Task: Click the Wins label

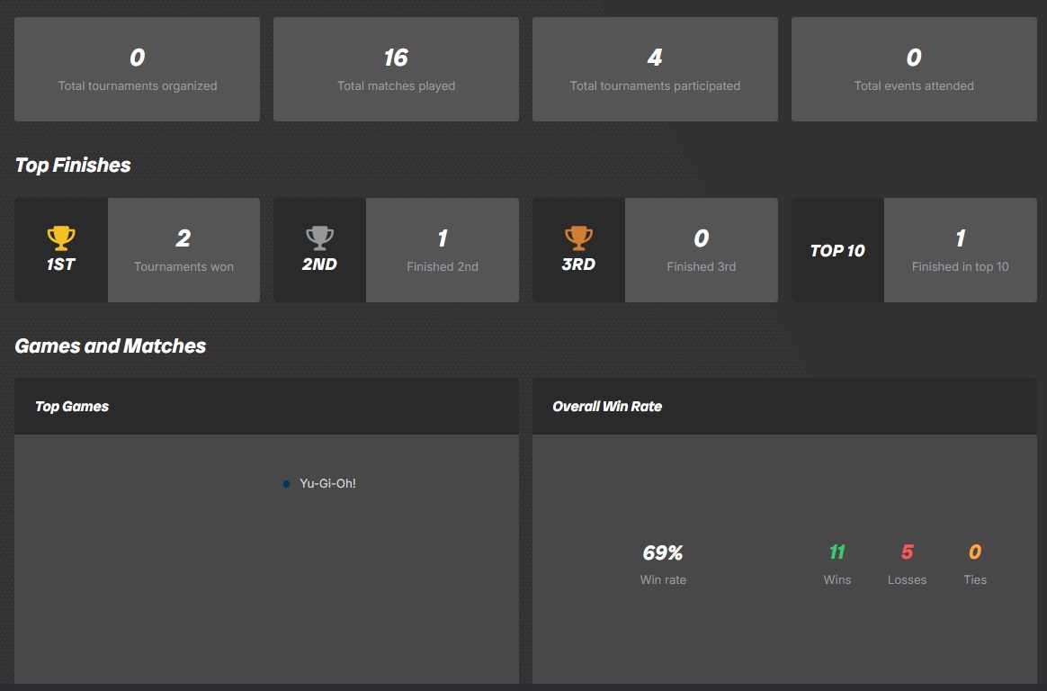Action: click(x=837, y=579)
